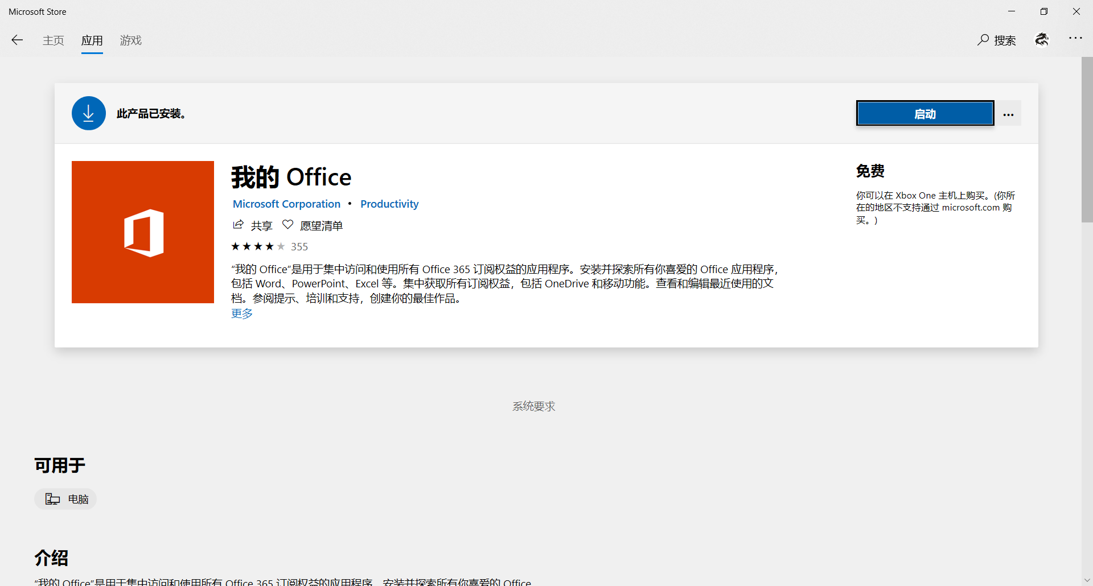Select the 应用 tab

pyautogui.click(x=92, y=40)
